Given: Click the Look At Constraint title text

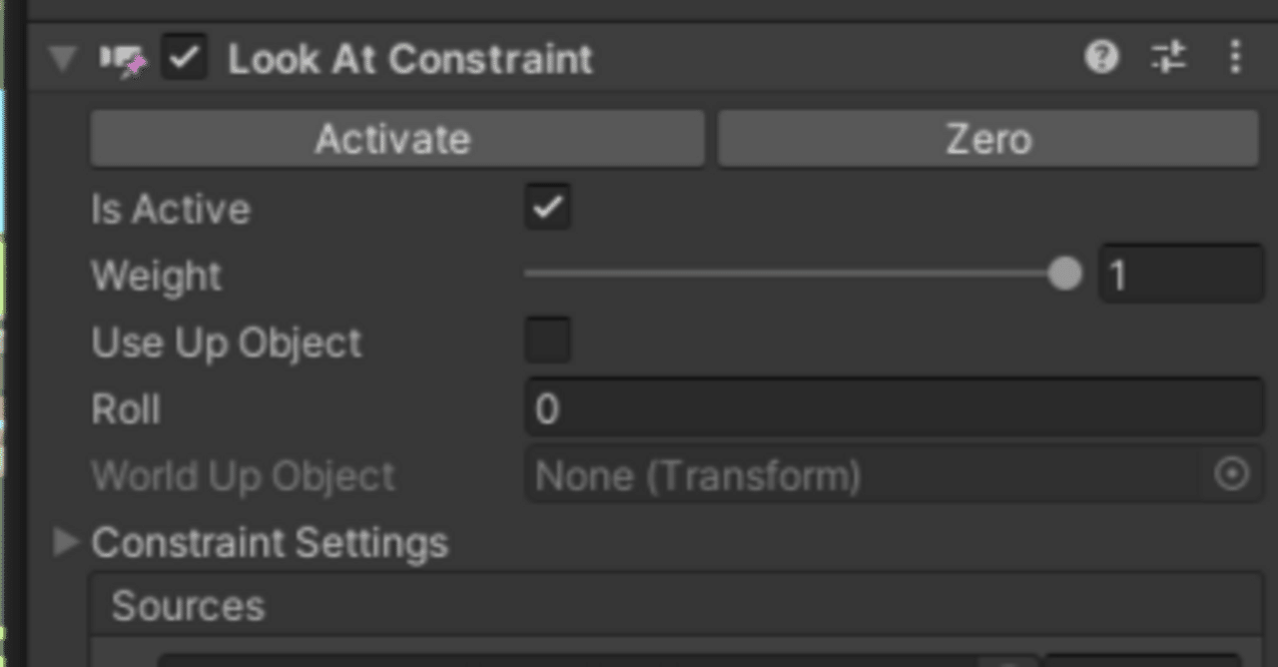Looking at the screenshot, I should [x=409, y=58].
